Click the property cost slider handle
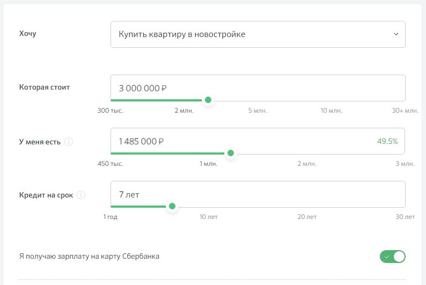The height and width of the screenshot is (285, 426). tap(208, 100)
